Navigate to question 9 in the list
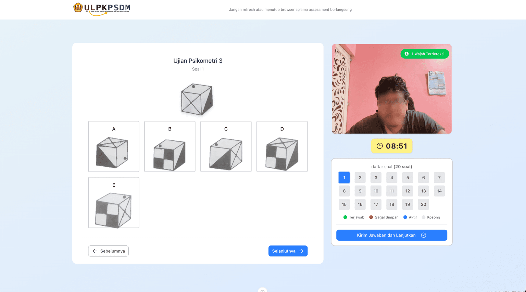Image resolution: width=526 pixels, height=292 pixels. pos(360,191)
